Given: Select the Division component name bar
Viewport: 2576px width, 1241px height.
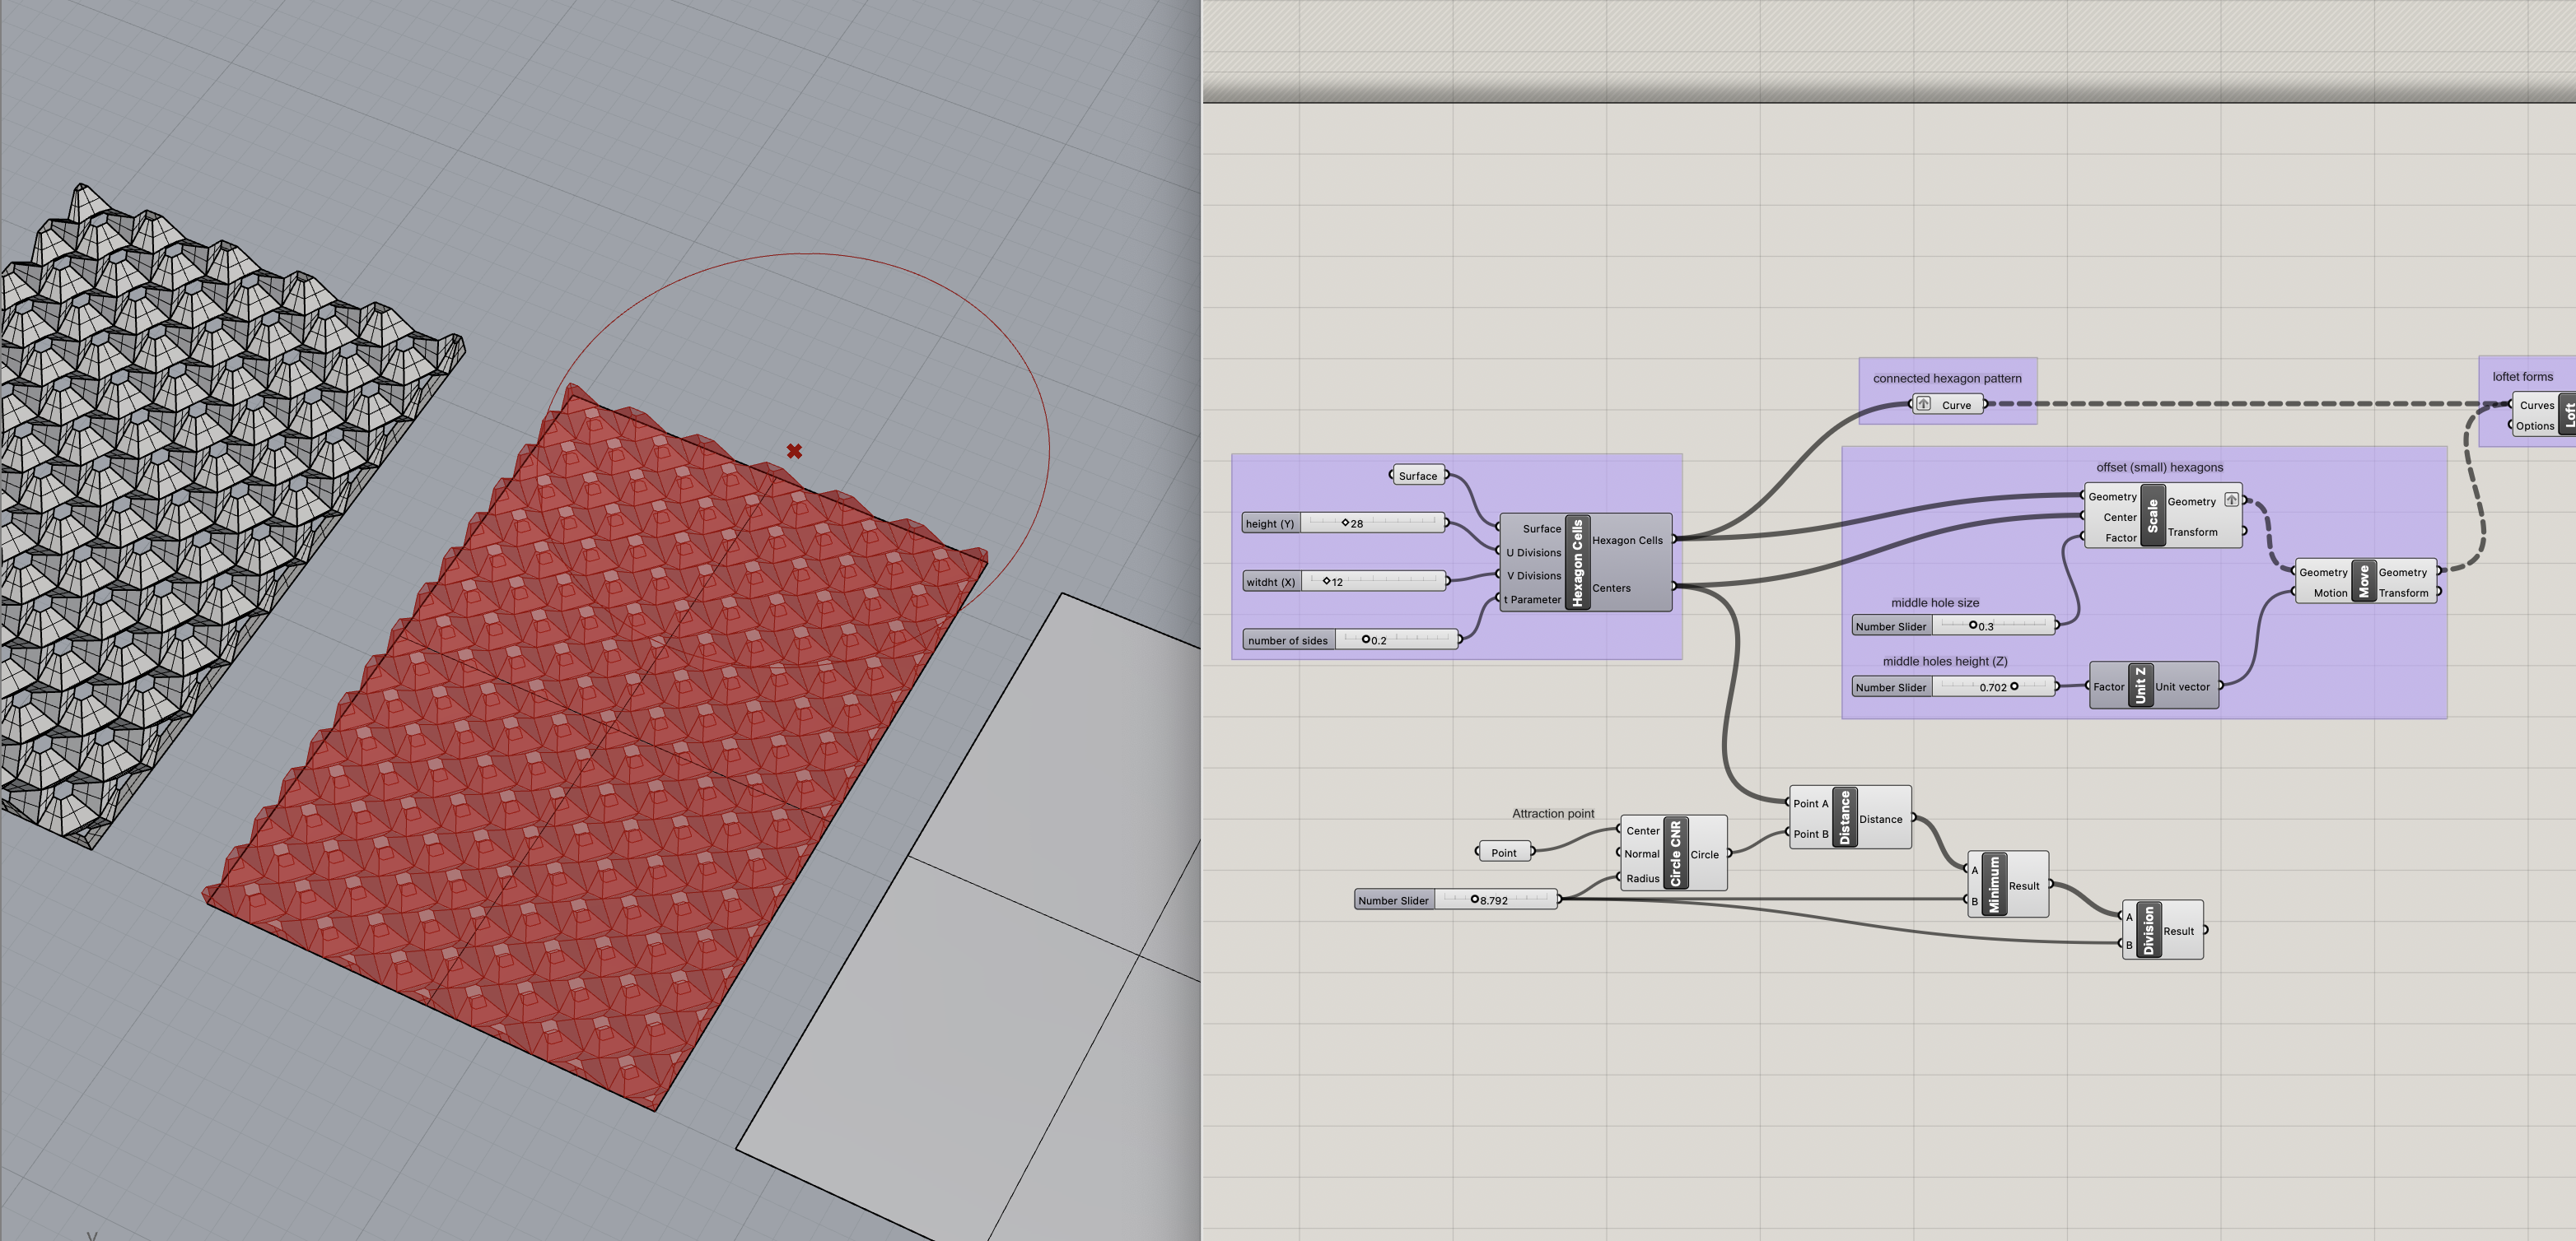Looking at the screenshot, I should coord(2148,930).
